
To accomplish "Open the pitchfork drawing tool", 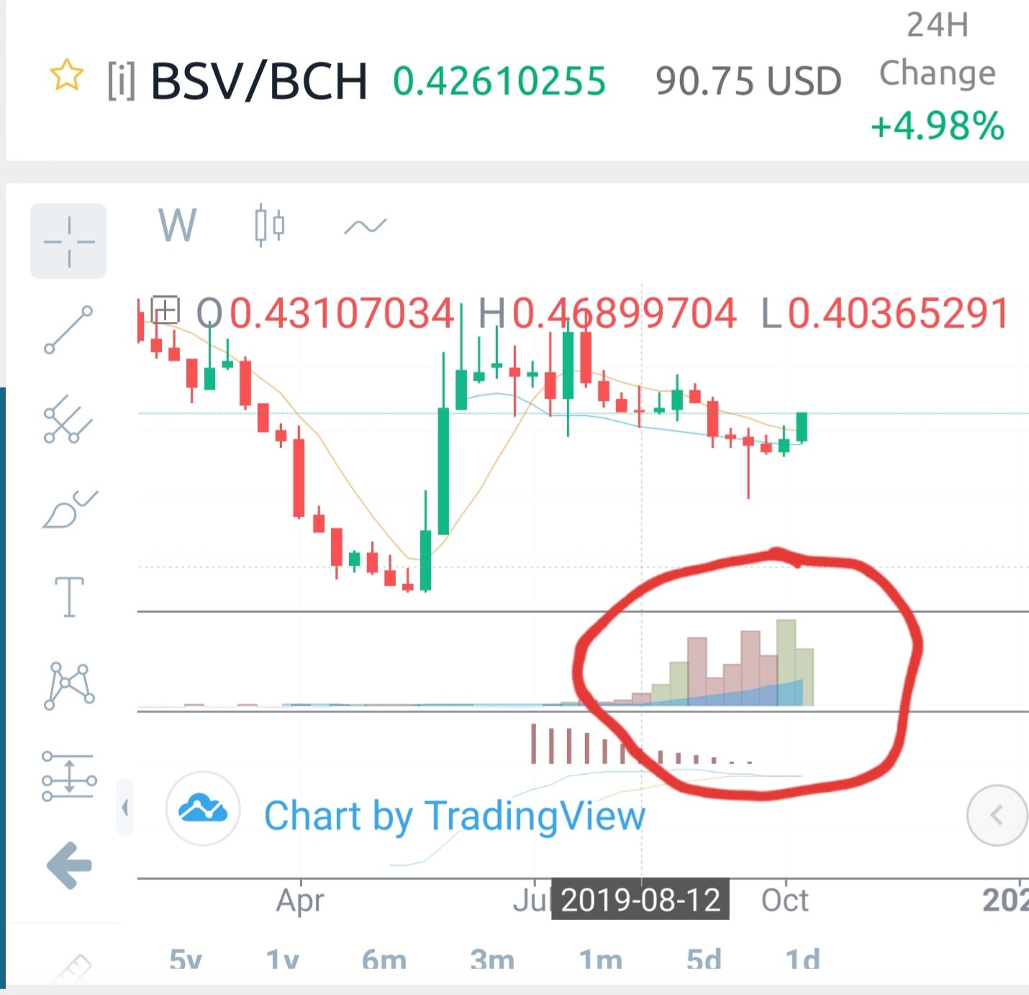I will click(x=68, y=419).
